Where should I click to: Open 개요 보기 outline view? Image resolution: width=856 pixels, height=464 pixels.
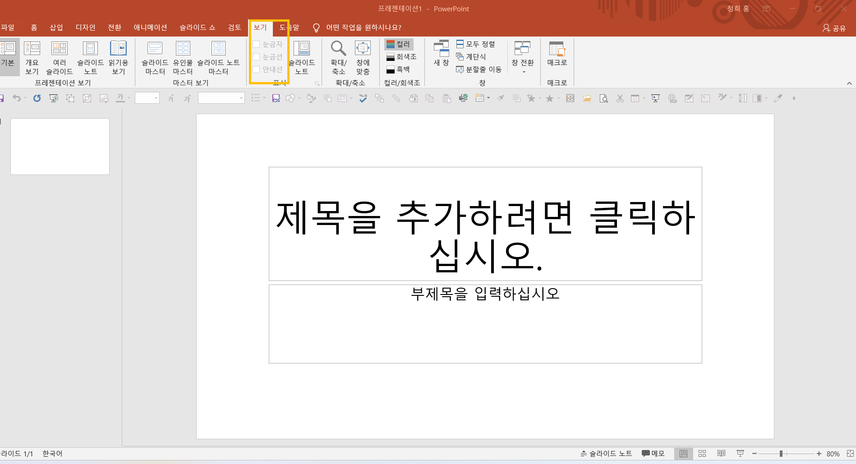[x=32, y=58]
